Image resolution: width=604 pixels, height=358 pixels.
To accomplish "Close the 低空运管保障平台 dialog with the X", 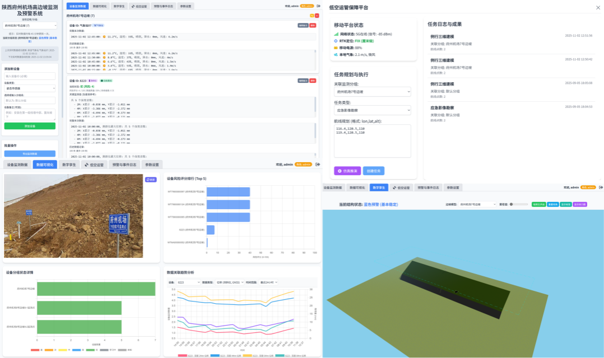I will (x=597, y=7).
